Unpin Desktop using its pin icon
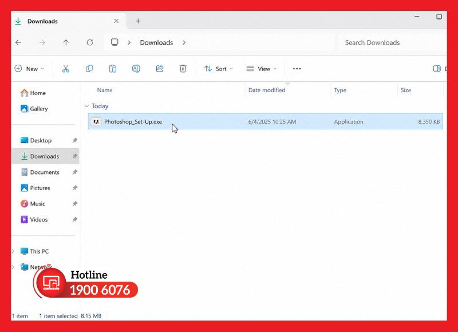 (x=75, y=140)
